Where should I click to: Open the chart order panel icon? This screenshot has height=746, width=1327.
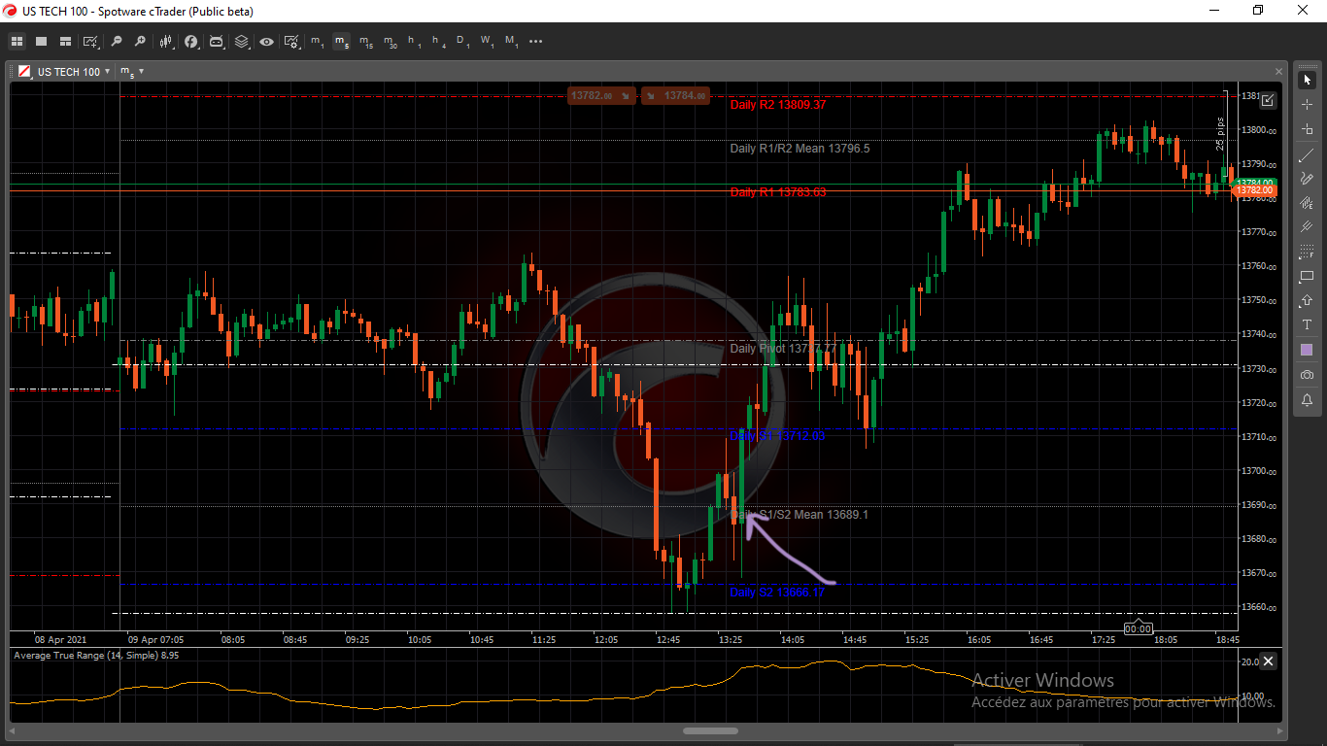click(x=1268, y=100)
